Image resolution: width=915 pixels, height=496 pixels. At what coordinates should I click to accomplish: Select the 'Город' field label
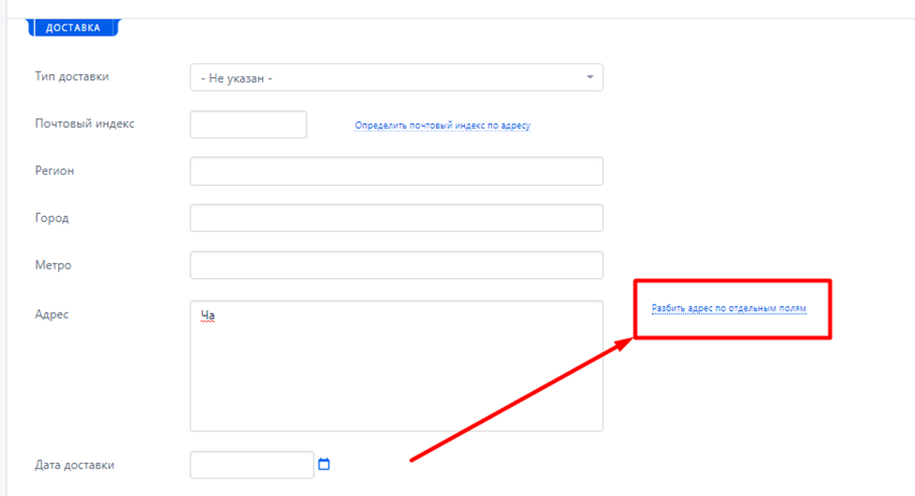(52, 218)
